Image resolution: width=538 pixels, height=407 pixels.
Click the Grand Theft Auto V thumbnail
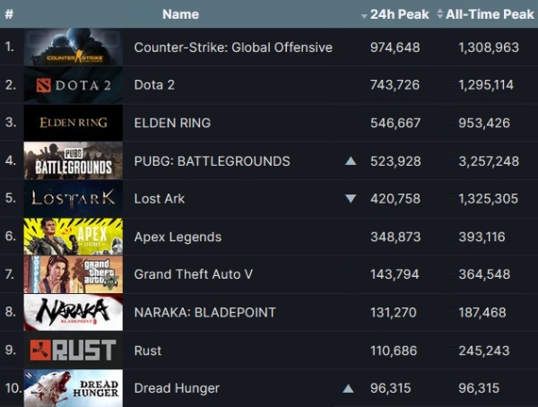74,274
